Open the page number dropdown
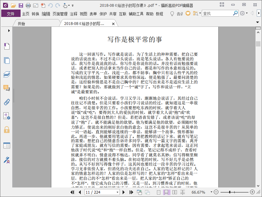This screenshot has width=262, height=197. (117, 192)
